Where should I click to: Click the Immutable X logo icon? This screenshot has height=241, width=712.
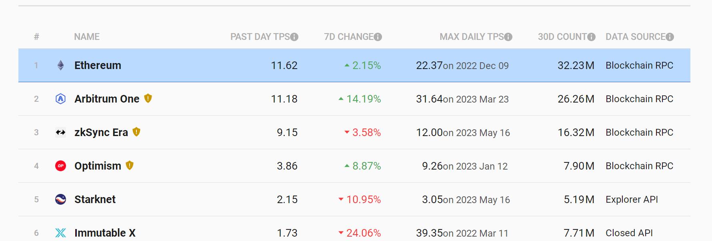(x=60, y=233)
